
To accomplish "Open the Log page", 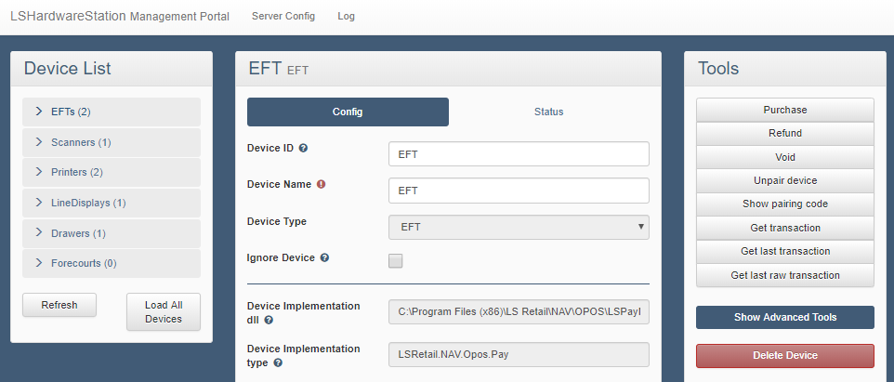I will [346, 16].
